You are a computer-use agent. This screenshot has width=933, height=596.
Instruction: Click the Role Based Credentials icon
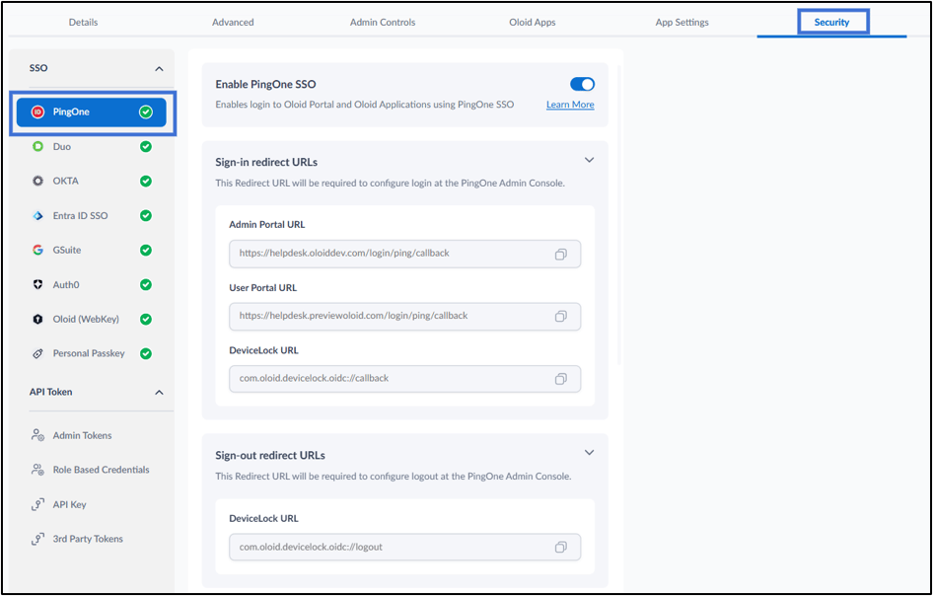tap(37, 470)
